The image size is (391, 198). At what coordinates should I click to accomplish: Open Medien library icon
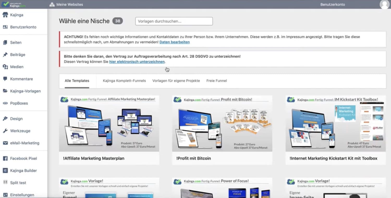(5, 67)
